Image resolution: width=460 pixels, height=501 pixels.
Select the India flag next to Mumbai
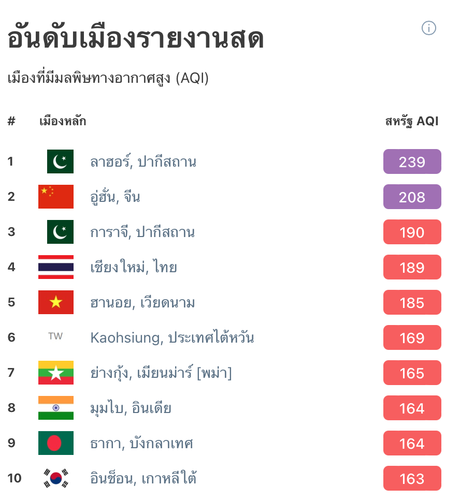(x=55, y=408)
